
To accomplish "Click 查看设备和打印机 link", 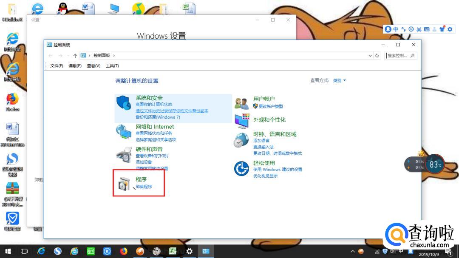I will [x=152, y=156].
